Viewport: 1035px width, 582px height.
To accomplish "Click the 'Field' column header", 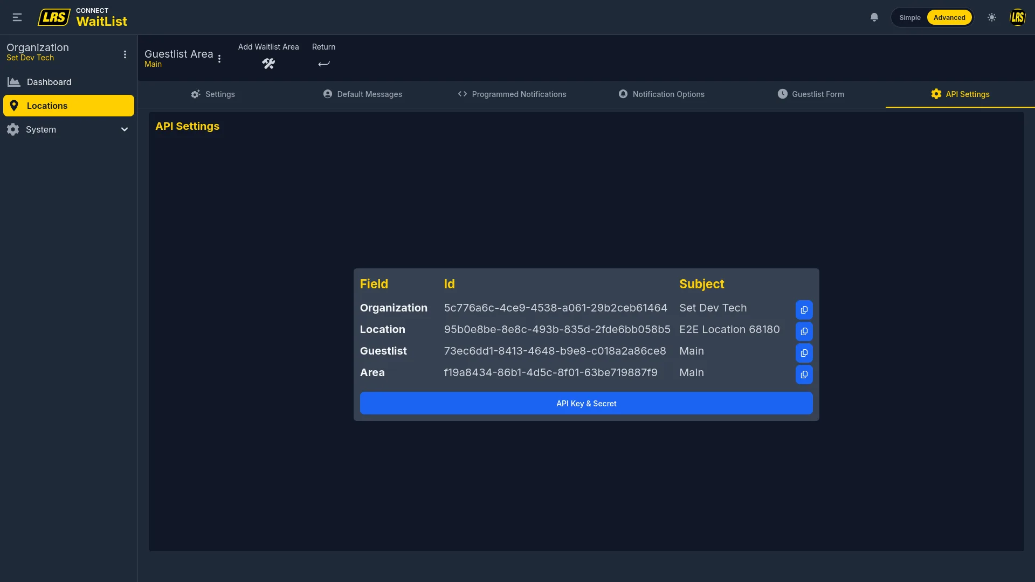I will [374, 284].
